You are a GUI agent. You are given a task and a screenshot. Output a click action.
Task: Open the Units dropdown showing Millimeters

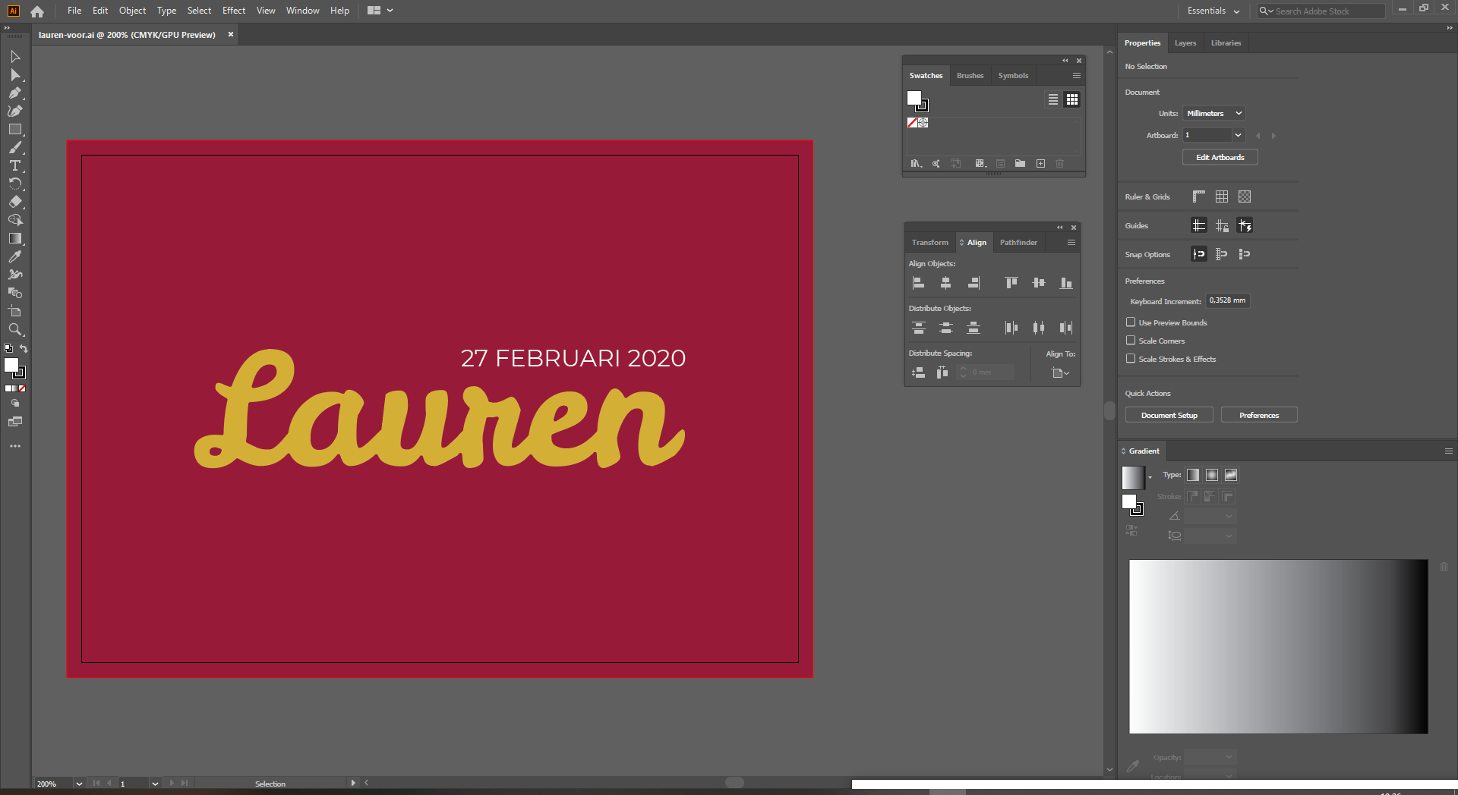click(1213, 112)
